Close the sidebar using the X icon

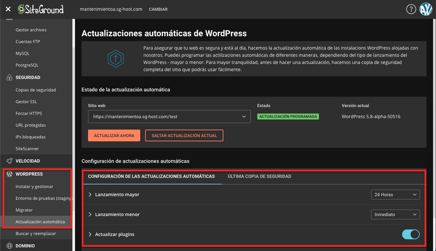tap(8, 9)
